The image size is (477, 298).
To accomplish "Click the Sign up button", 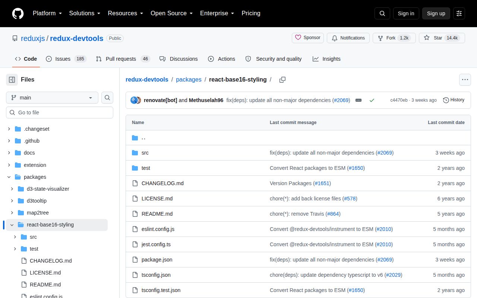I will 436,13.
